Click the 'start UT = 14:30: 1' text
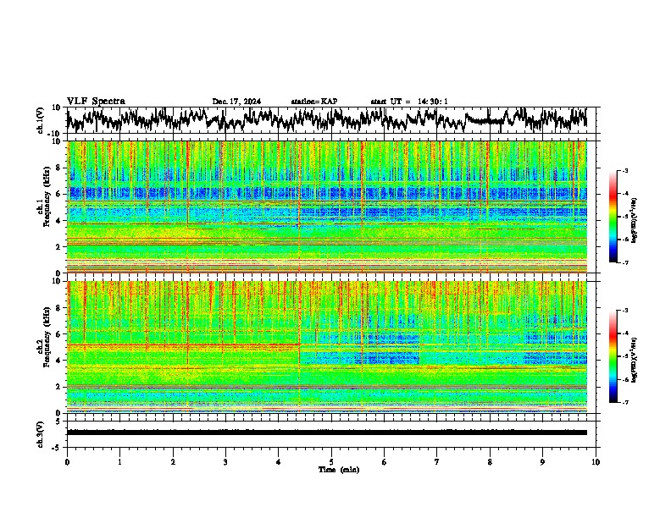Image resolution: width=671 pixels, height=518 pixels. click(x=409, y=102)
